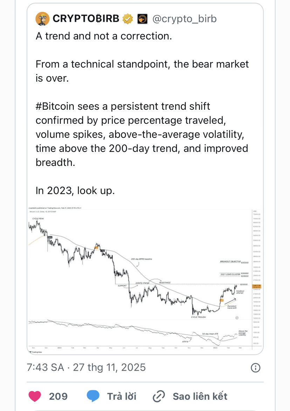The height and width of the screenshot is (411, 290).
Task: Open the Bitcoin price chart image
Action: [145, 280]
